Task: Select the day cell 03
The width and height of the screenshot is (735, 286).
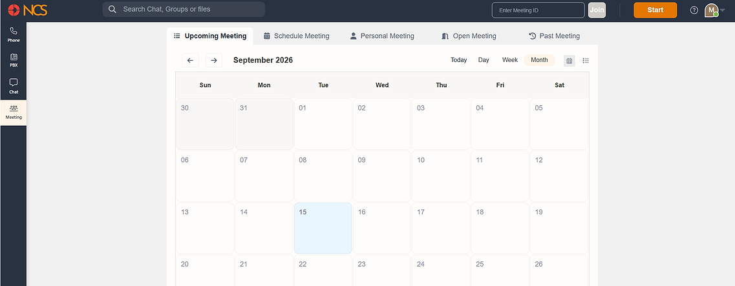Action: pyautogui.click(x=441, y=124)
